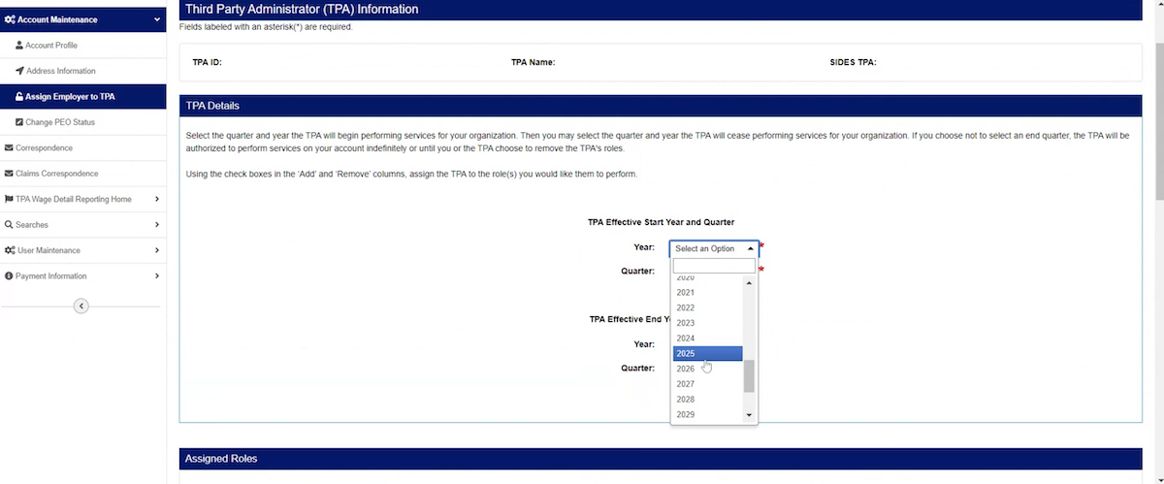Collapse the sidebar with the round arrow button
Viewport: 1164px width, 484px height.
coord(81,307)
